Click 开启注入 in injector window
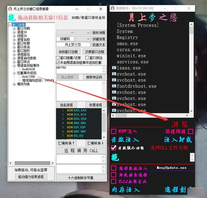The height and width of the screenshot is (198, 207). coord(125,140)
